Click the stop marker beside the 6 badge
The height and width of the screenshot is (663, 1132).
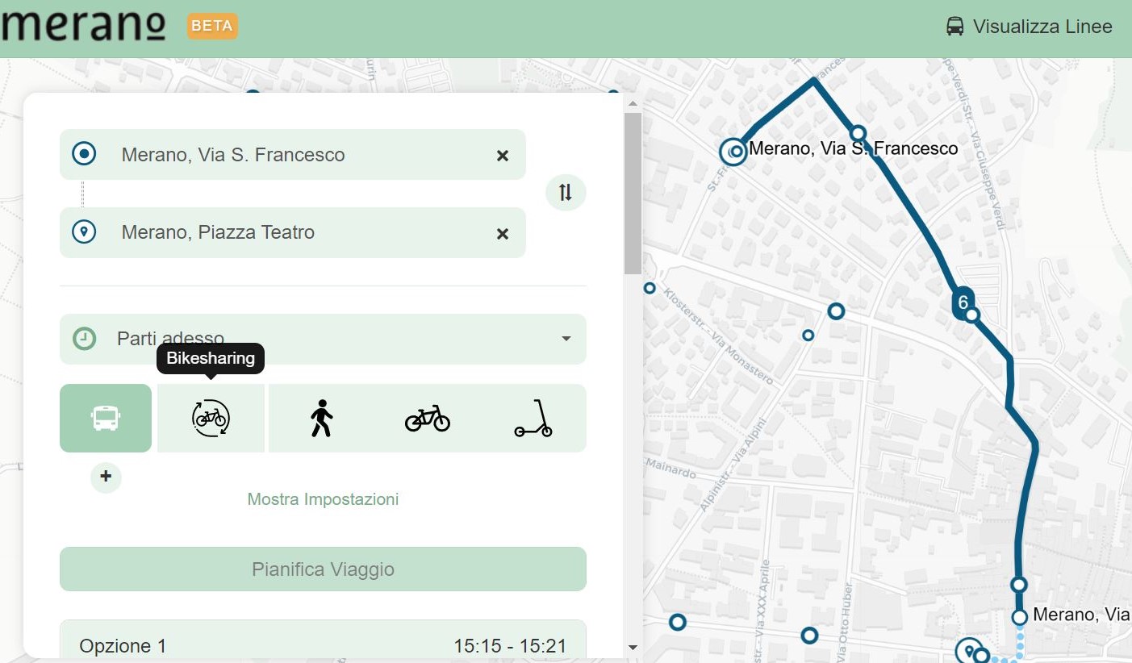point(972,315)
